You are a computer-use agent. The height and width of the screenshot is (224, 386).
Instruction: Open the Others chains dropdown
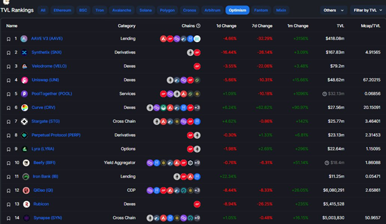[x=333, y=10]
